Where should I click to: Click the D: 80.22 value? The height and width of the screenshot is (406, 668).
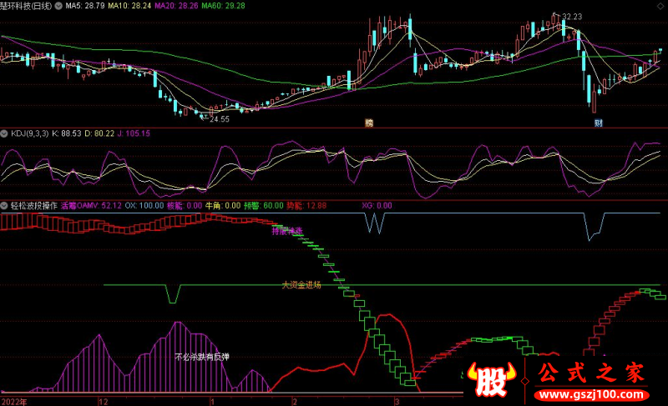pos(99,133)
